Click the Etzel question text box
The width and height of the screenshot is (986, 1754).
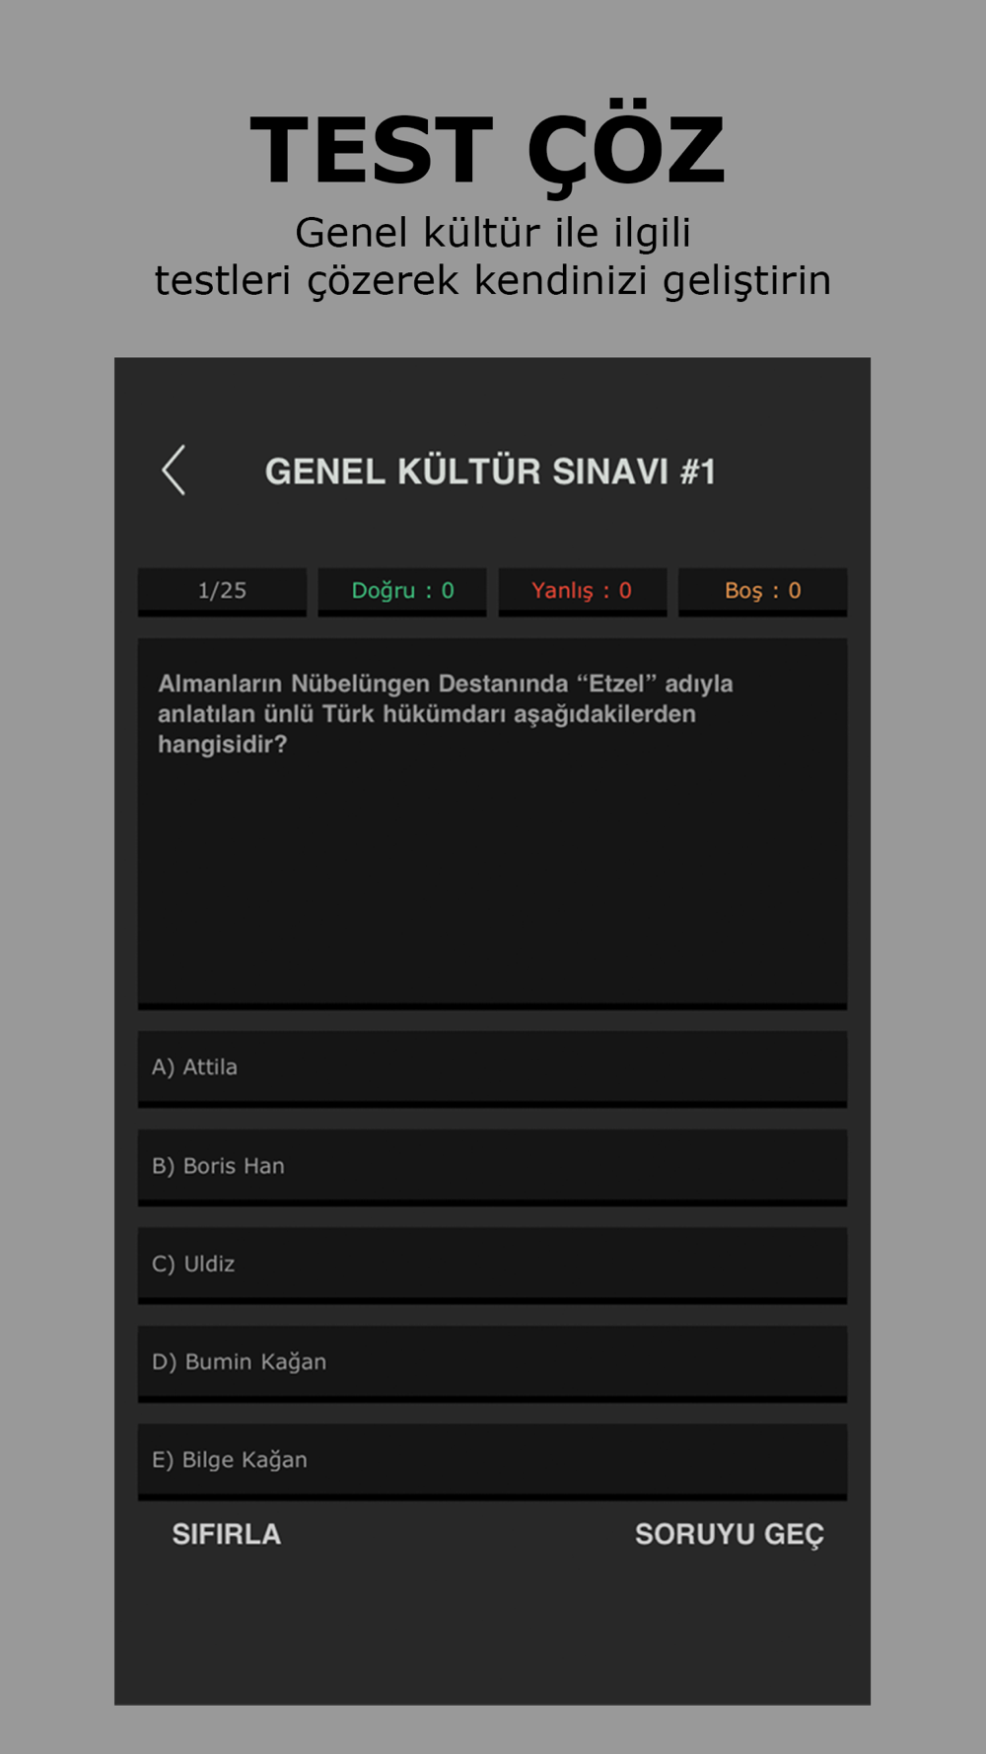[x=492, y=824]
